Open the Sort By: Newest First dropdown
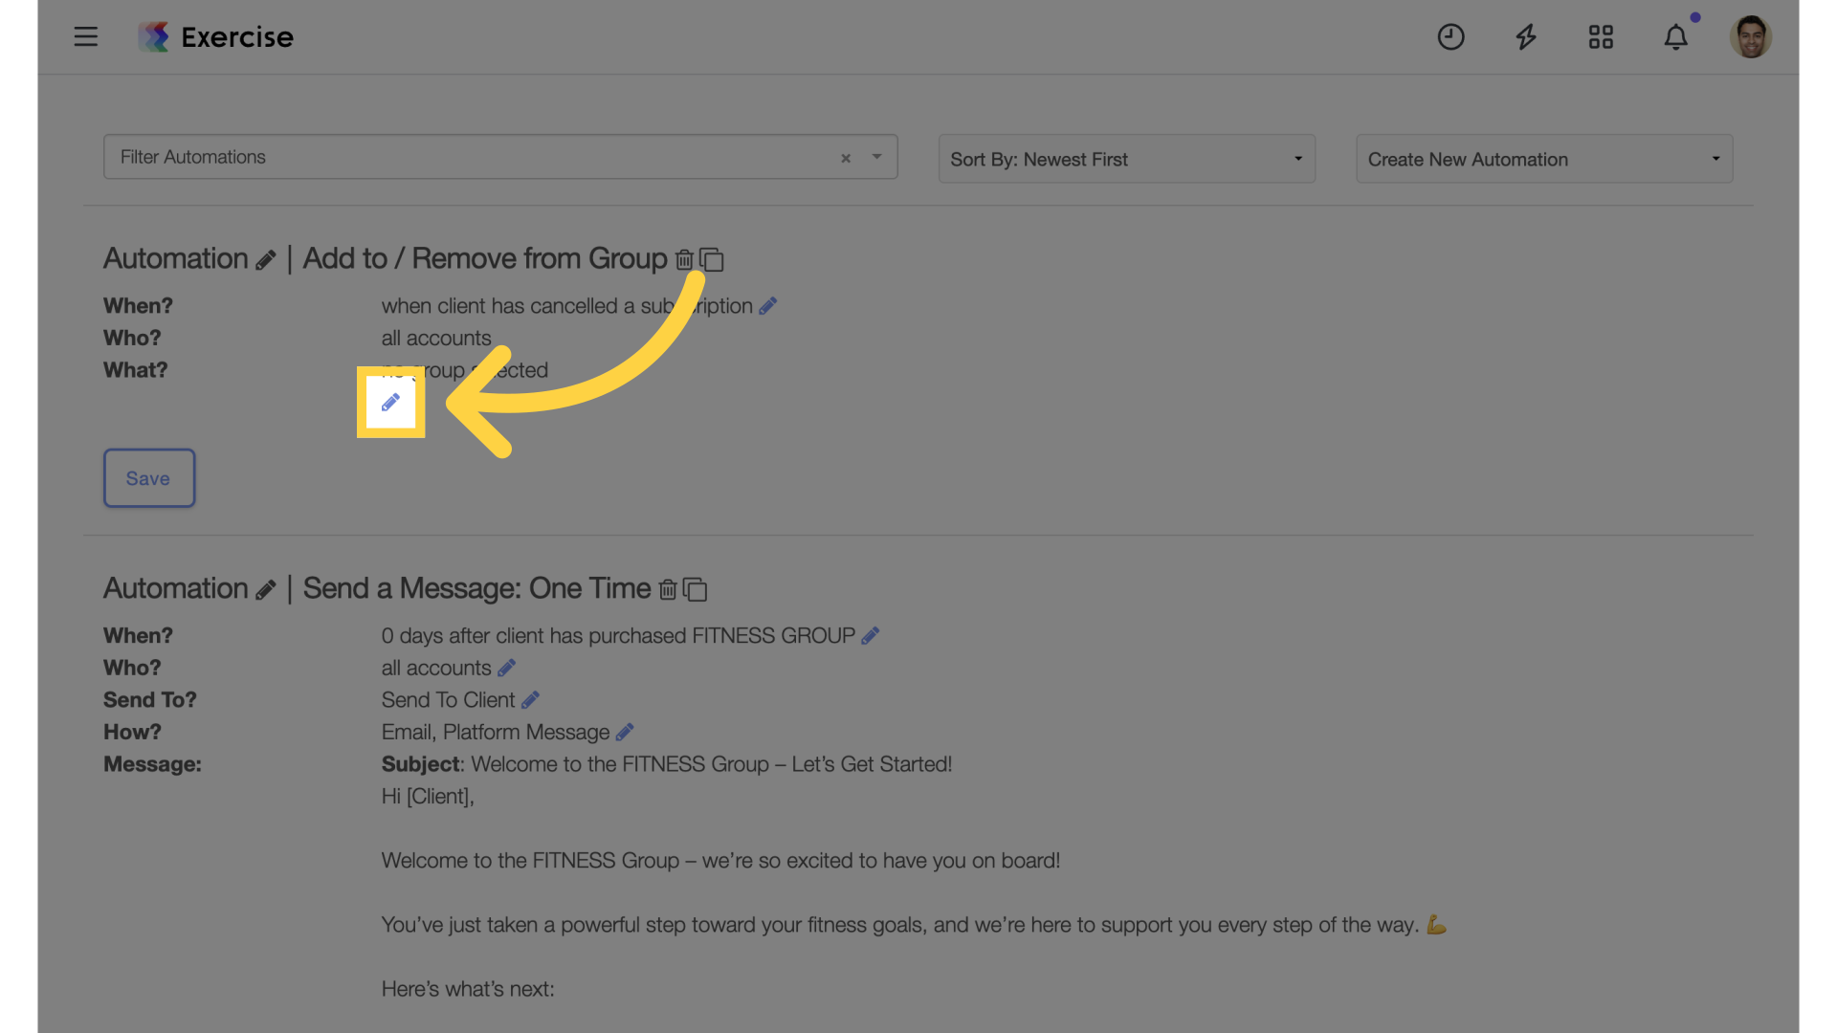Viewport: 1837px width, 1033px height. pos(1126,159)
